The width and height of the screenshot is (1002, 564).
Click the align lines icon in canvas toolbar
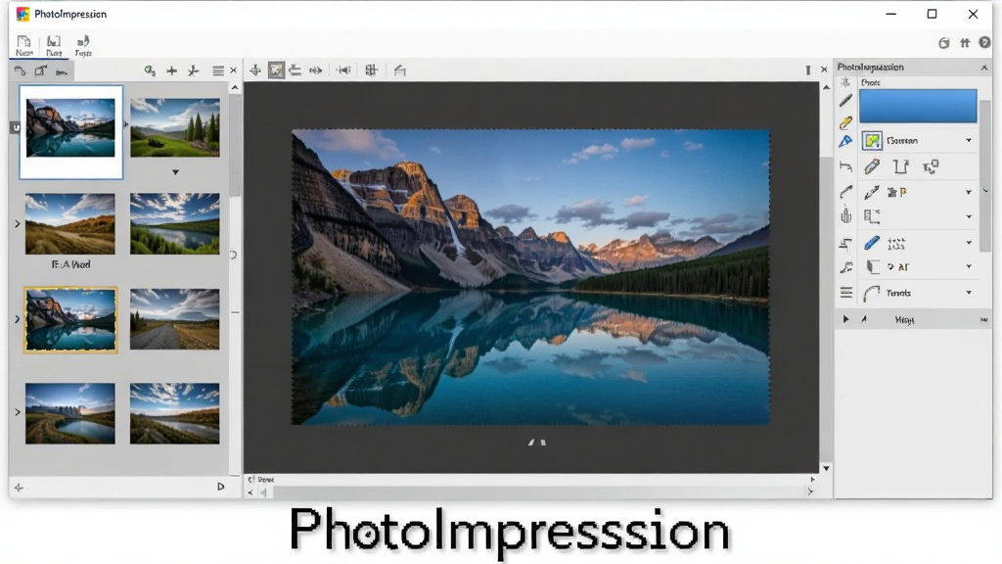point(296,70)
